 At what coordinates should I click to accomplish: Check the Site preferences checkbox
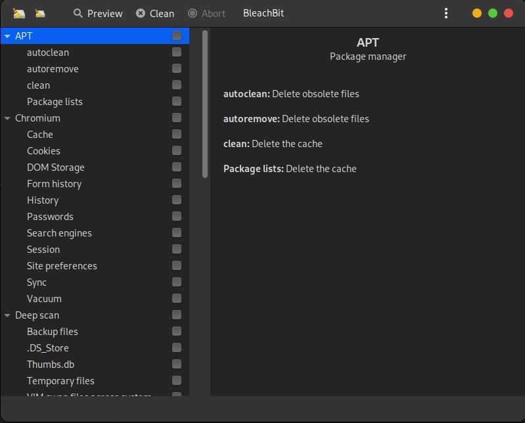point(177,265)
